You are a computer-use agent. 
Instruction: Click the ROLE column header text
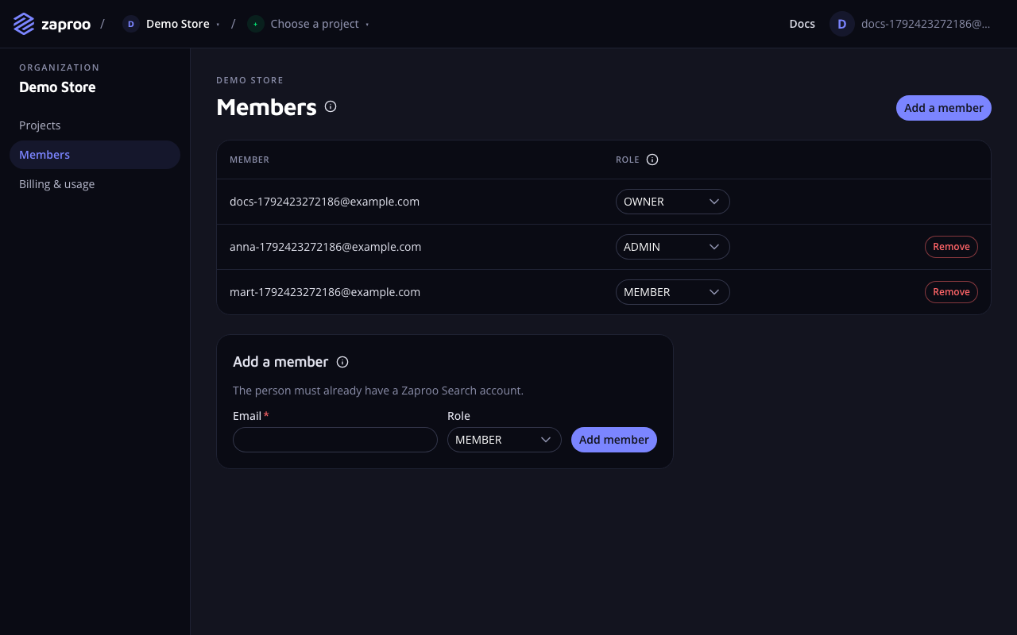pyautogui.click(x=628, y=160)
